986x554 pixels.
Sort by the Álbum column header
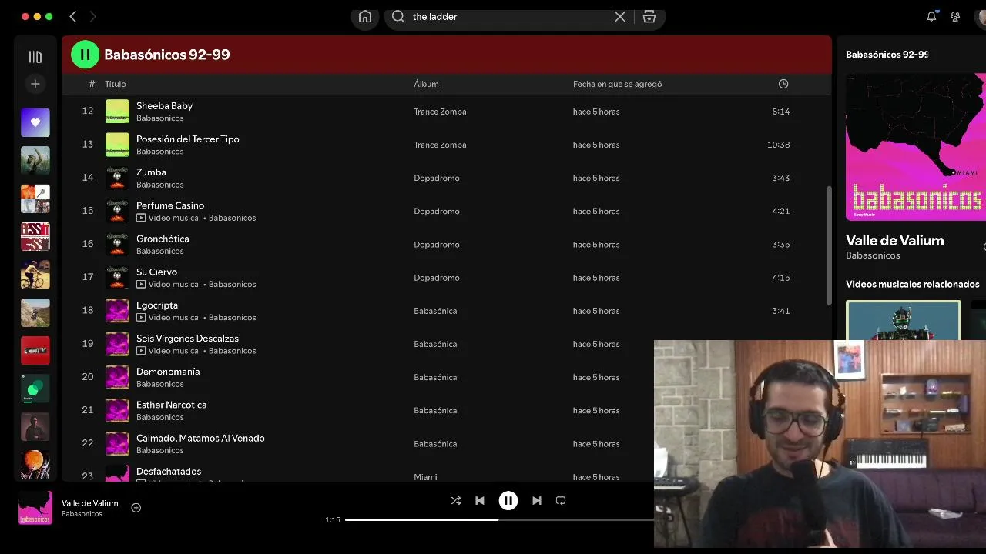pos(426,84)
